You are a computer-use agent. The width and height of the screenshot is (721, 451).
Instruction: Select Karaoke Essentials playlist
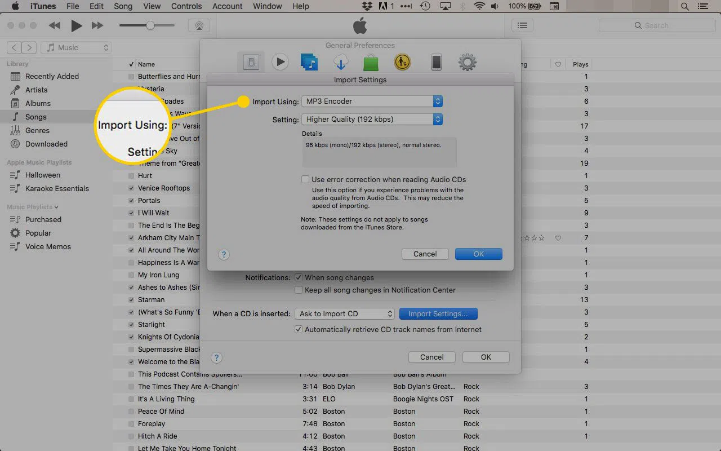click(57, 189)
